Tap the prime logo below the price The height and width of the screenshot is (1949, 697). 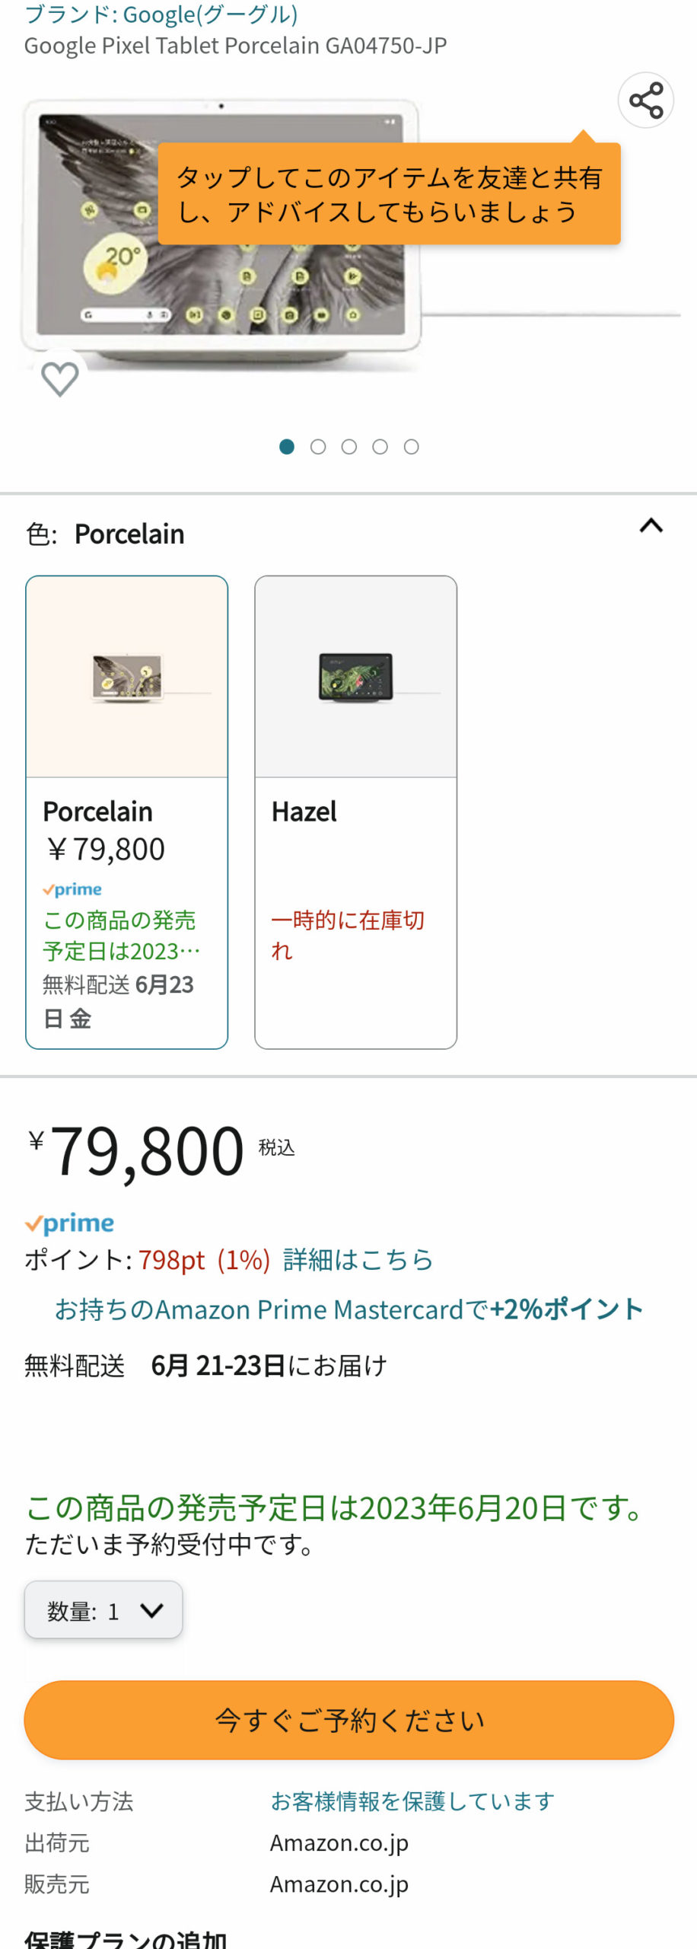click(x=69, y=1223)
